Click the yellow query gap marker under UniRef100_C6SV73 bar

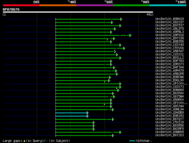(x=116, y=88)
